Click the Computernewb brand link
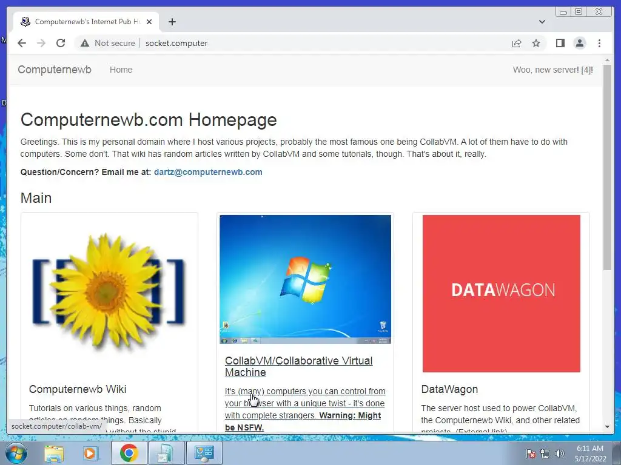This screenshot has height=465, width=621. pyautogui.click(x=55, y=70)
